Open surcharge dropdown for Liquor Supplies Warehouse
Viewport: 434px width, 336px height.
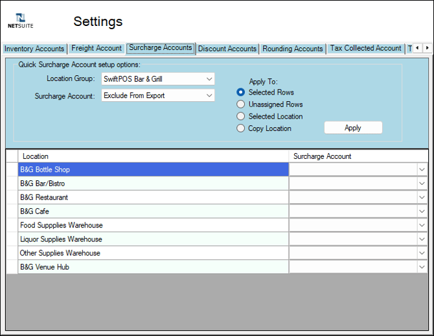[422, 239]
